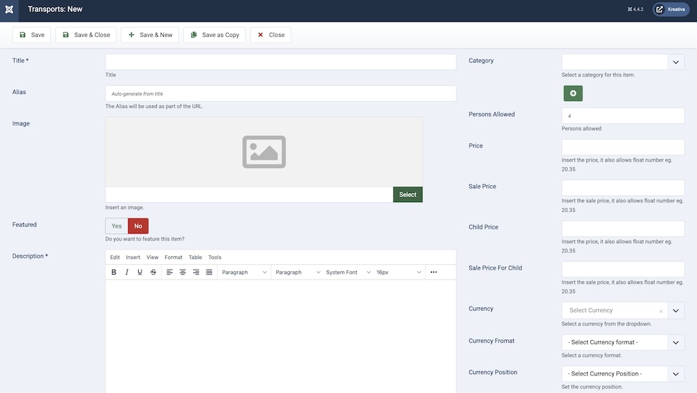Expand the Category dropdown
697x393 pixels.
click(675, 62)
